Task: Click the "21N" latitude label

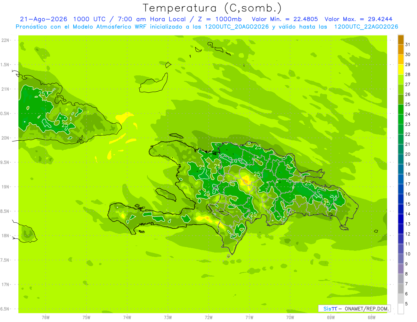Action: [x=6, y=89]
